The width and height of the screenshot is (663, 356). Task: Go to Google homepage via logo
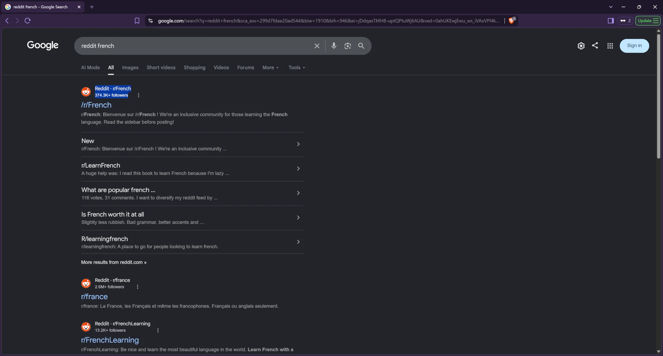pyautogui.click(x=43, y=46)
